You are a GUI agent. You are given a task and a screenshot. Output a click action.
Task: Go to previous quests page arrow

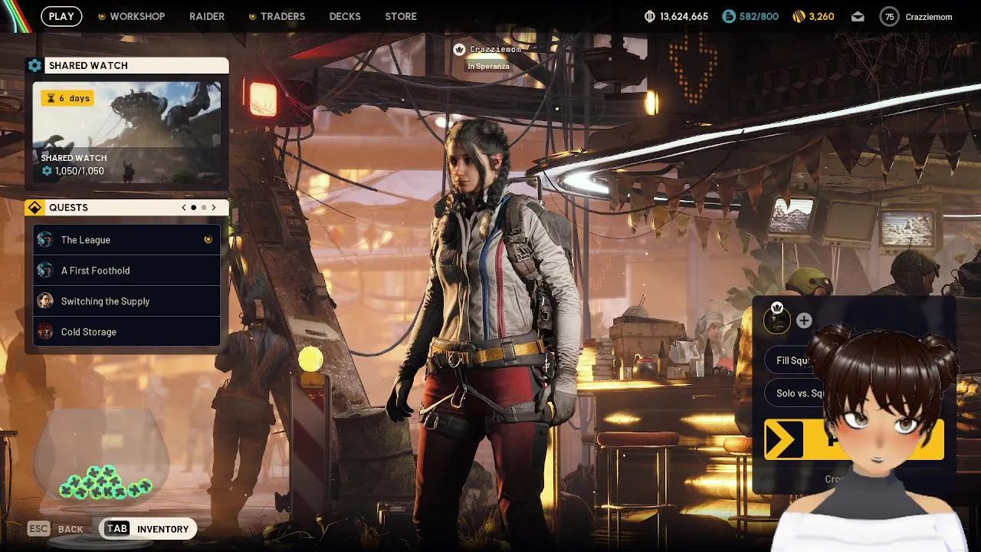tap(184, 208)
